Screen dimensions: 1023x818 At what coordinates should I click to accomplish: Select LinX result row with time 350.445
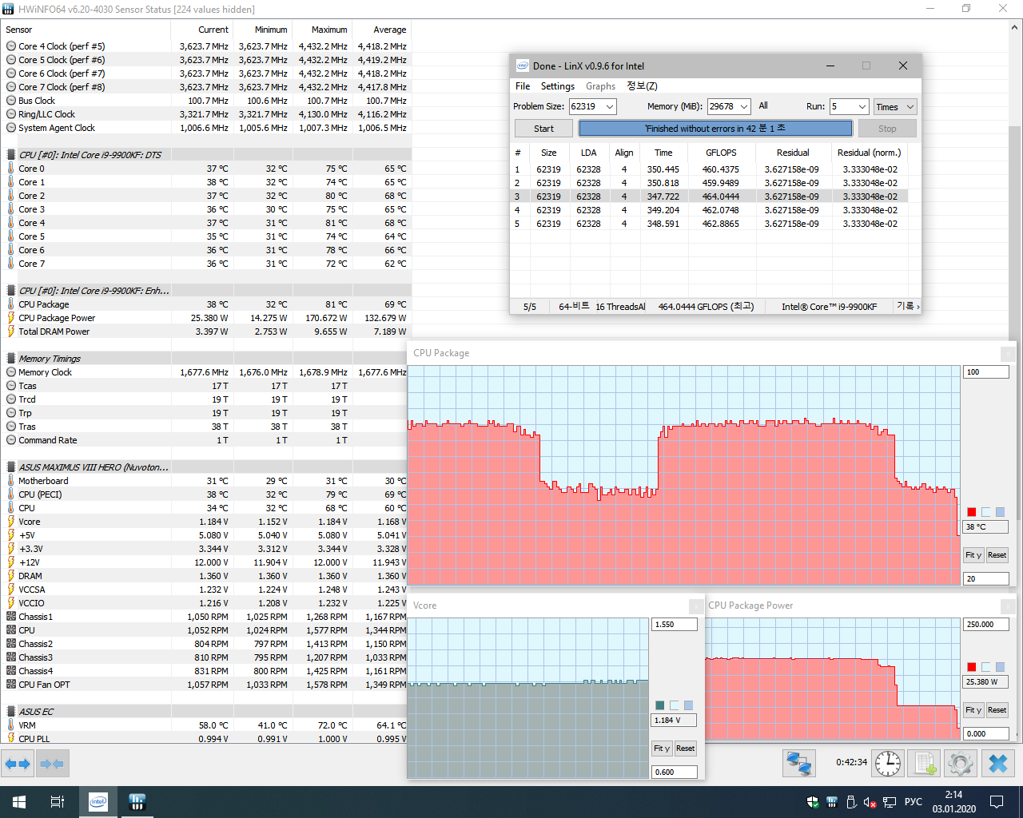tap(710, 169)
